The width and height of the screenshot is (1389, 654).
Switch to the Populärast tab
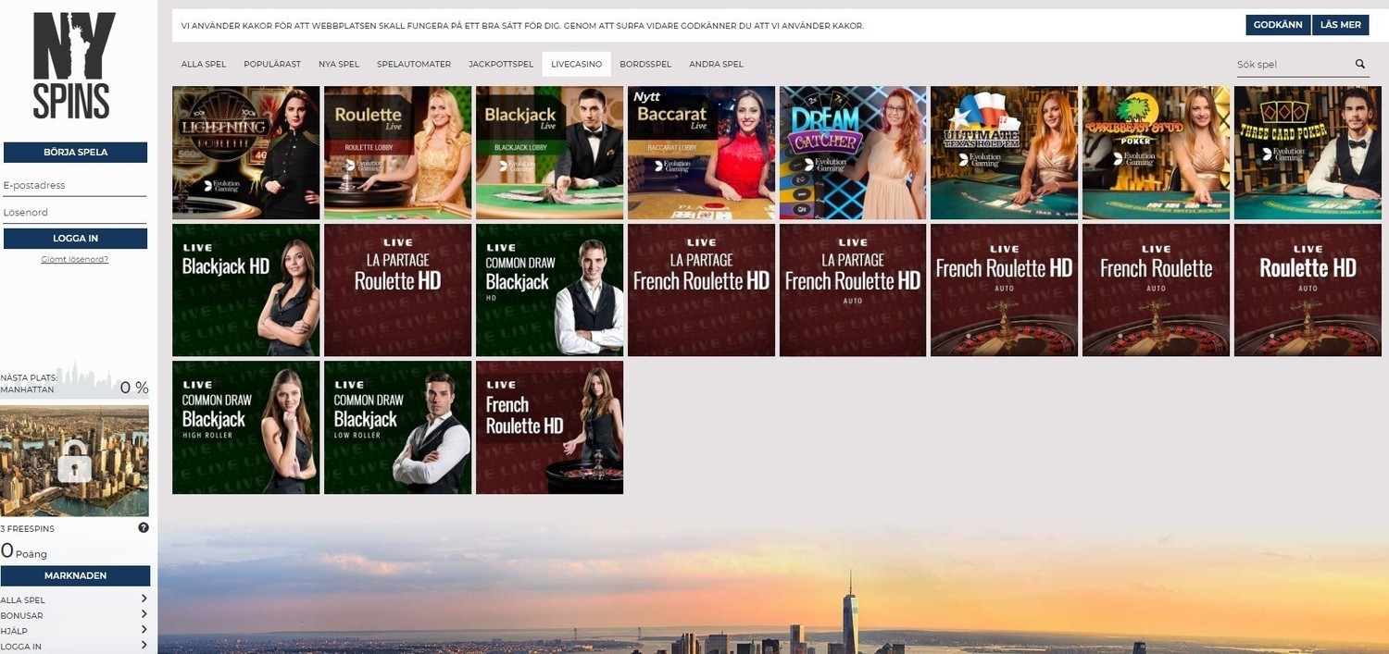coord(272,64)
